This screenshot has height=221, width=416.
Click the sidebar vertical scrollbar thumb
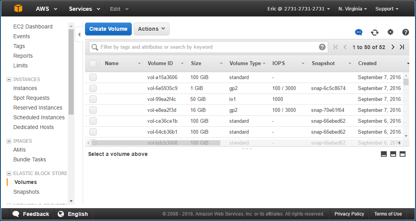tap(71, 72)
